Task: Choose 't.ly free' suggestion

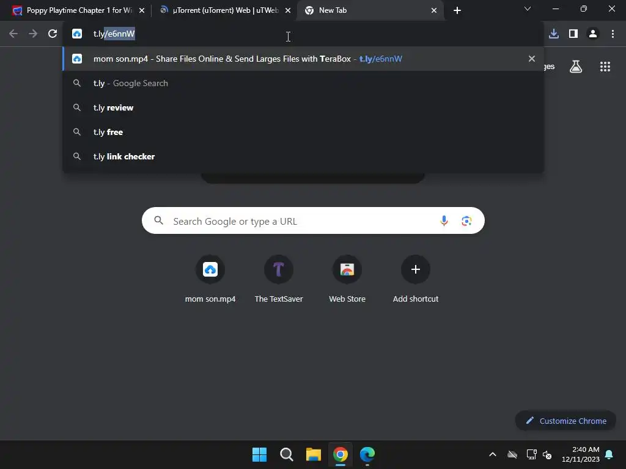Action: coord(303,132)
